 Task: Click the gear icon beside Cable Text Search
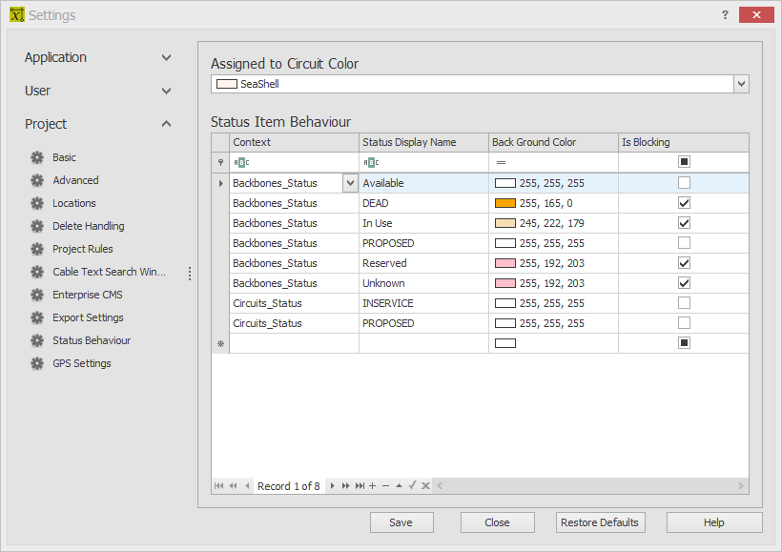(37, 273)
